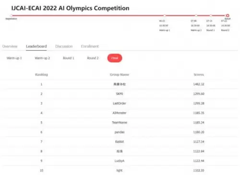
Task: Select the Warm-up 1 leaderboard filter
Action: point(14,58)
